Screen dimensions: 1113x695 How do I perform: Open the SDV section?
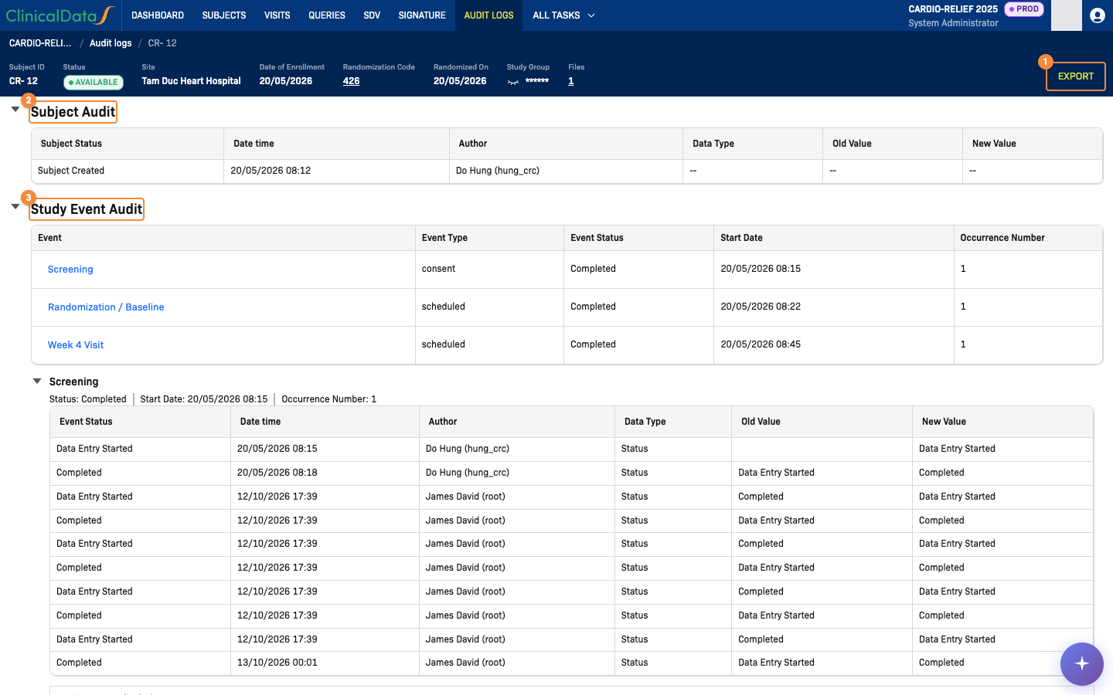(372, 15)
